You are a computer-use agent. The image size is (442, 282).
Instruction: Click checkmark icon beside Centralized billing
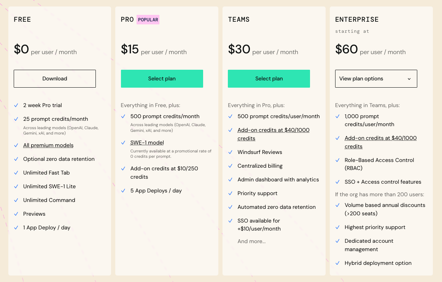(x=230, y=166)
